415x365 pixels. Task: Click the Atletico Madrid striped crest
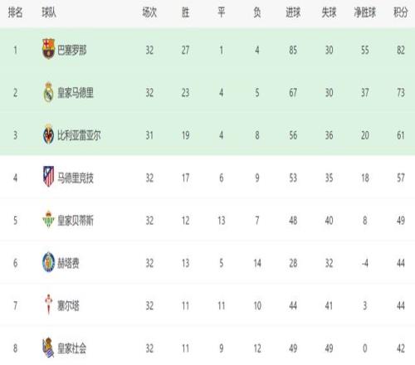click(x=48, y=177)
